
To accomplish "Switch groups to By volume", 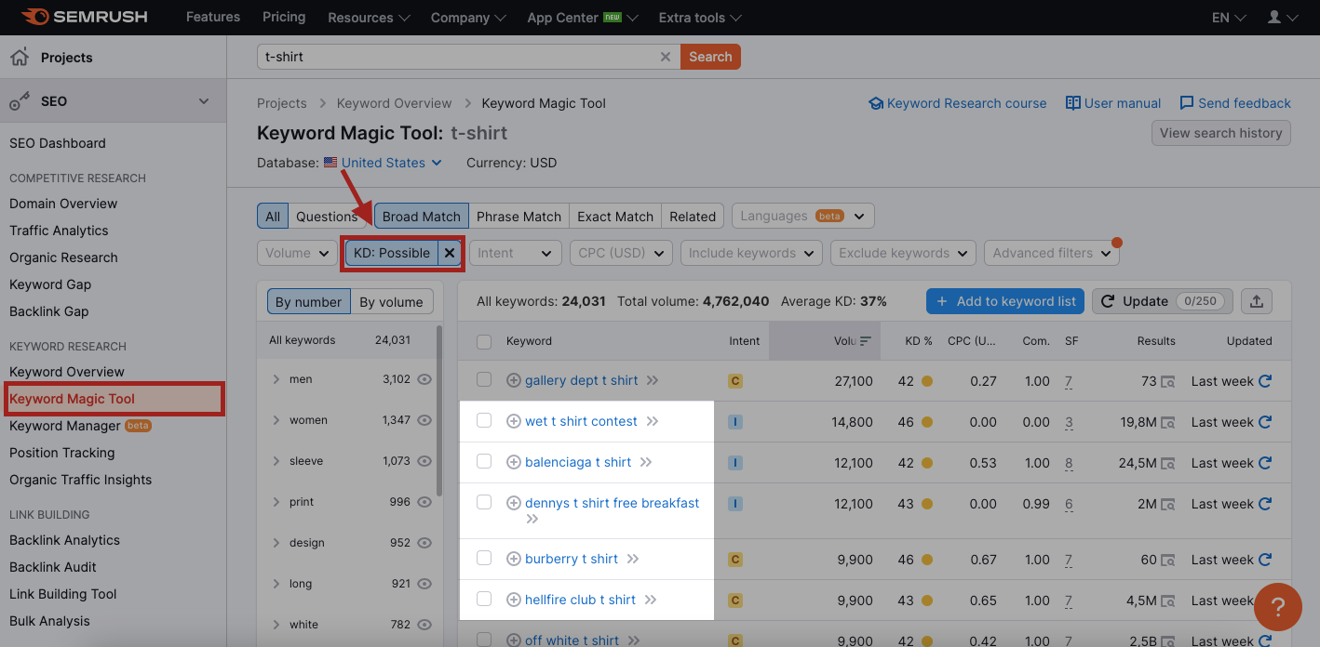I will click(x=391, y=302).
